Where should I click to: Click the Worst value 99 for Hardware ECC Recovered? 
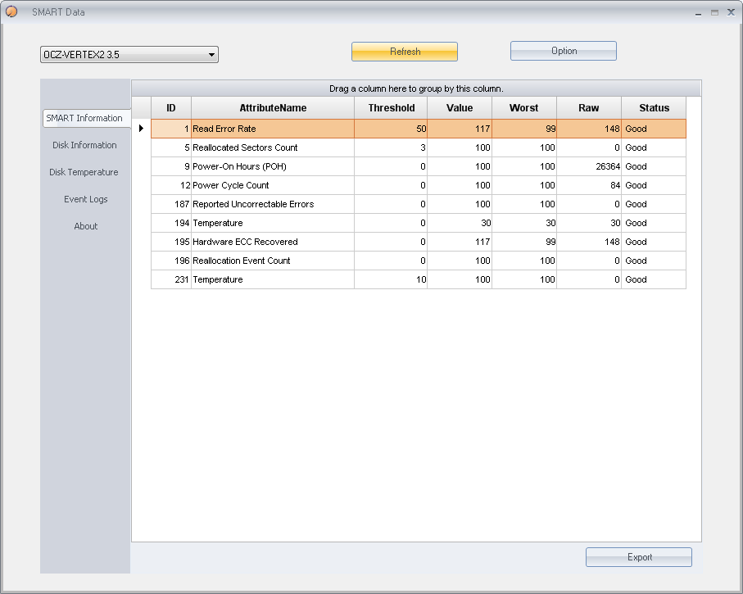[x=524, y=242]
